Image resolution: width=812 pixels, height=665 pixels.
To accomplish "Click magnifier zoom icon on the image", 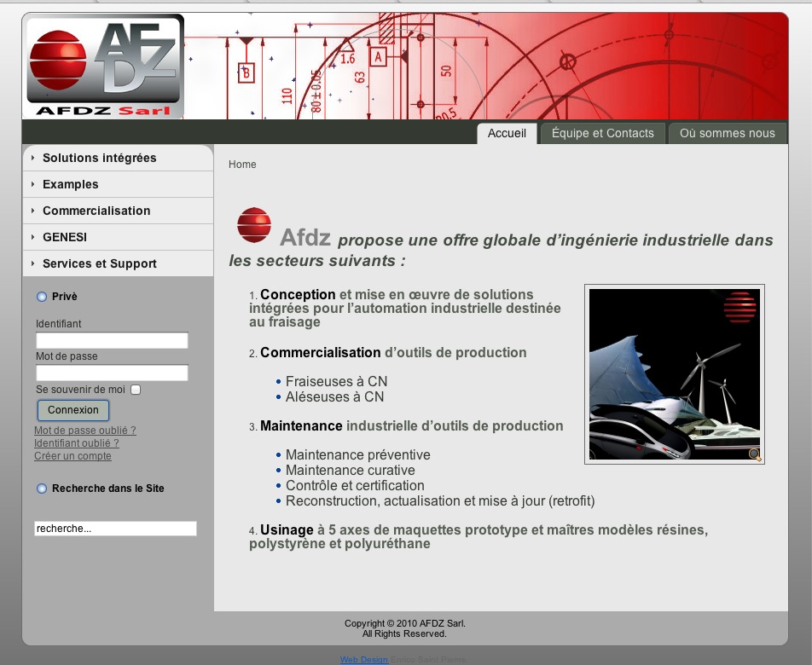I will [x=754, y=454].
